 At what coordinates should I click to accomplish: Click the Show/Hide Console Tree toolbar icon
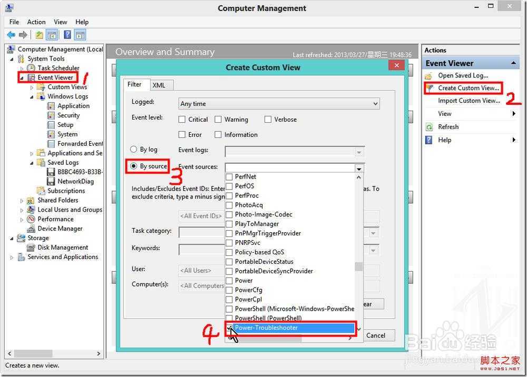(x=52, y=35)
